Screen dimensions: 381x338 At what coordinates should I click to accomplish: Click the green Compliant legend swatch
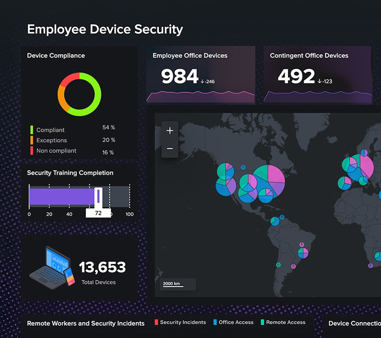point(31,130)
